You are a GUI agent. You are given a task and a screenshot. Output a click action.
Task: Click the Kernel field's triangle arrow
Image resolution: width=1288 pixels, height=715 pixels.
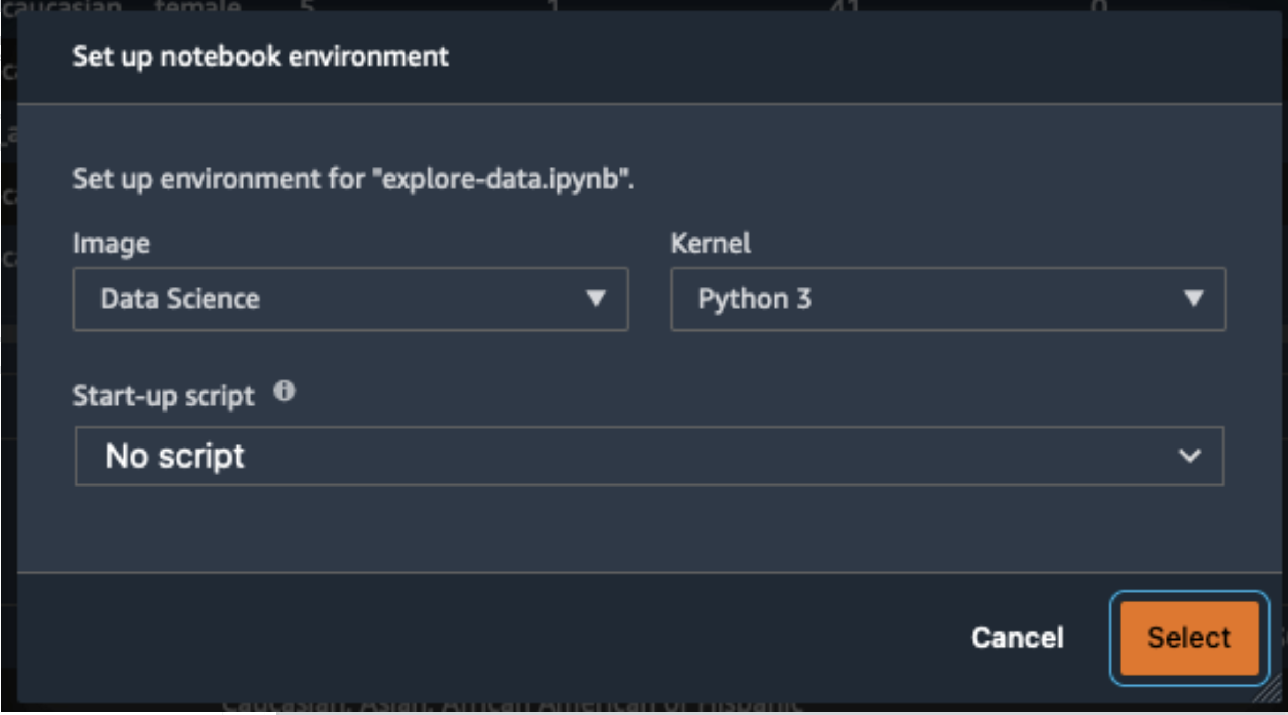[x=1193, y=298]
